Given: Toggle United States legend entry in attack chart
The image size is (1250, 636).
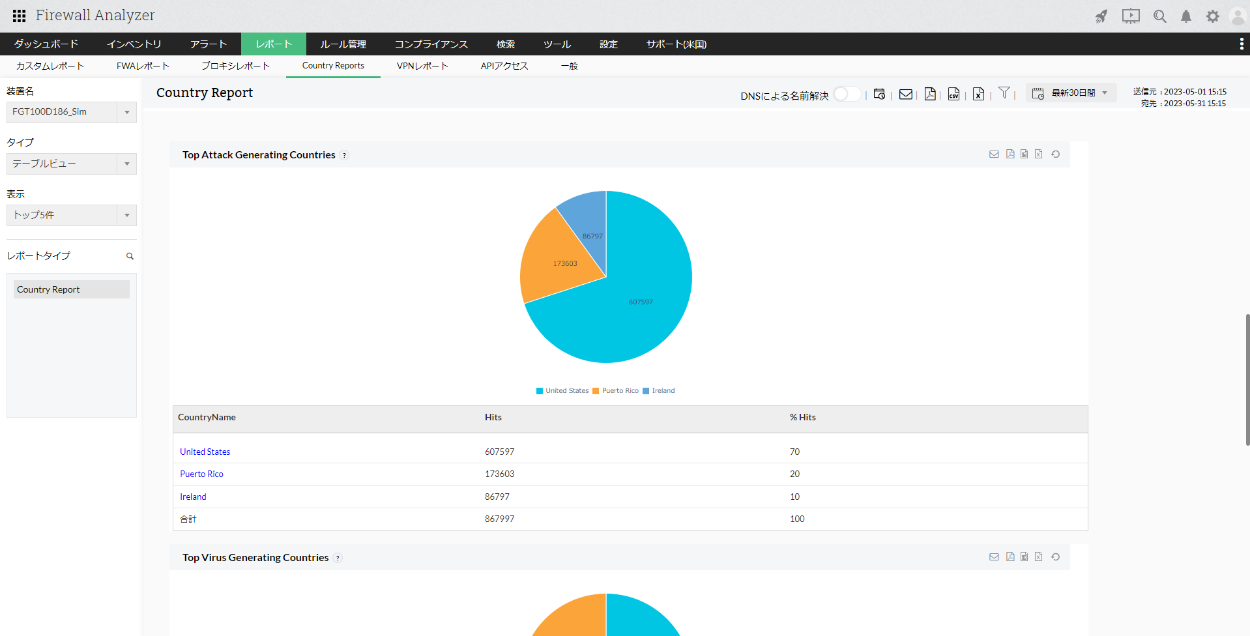Looking at the screenshot, I should pyautogui.click(x=562, y=391).
